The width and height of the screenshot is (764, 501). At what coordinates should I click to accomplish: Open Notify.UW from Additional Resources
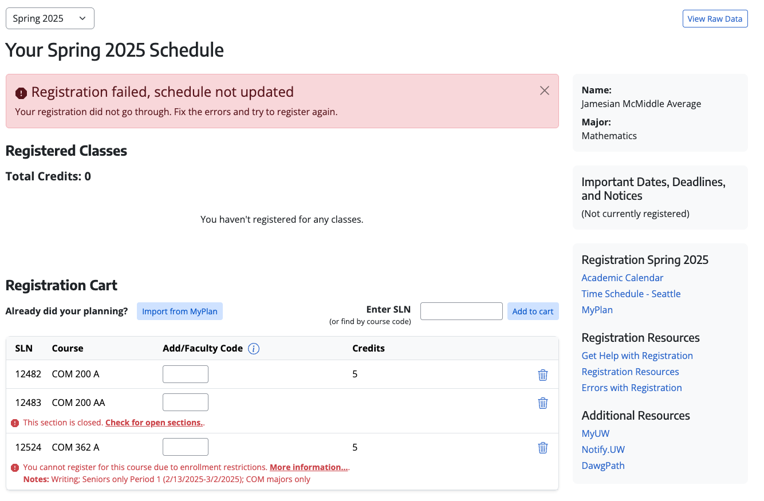pyautogui.click(x=603, y=449)
